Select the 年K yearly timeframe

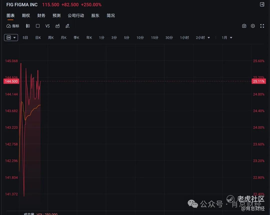[x=89, y=38]
